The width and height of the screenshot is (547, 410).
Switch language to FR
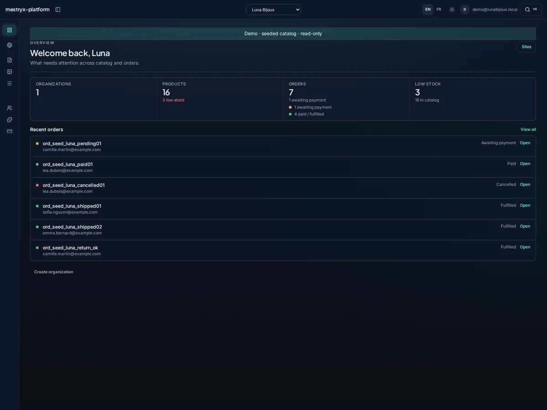(x=439, y=10)
